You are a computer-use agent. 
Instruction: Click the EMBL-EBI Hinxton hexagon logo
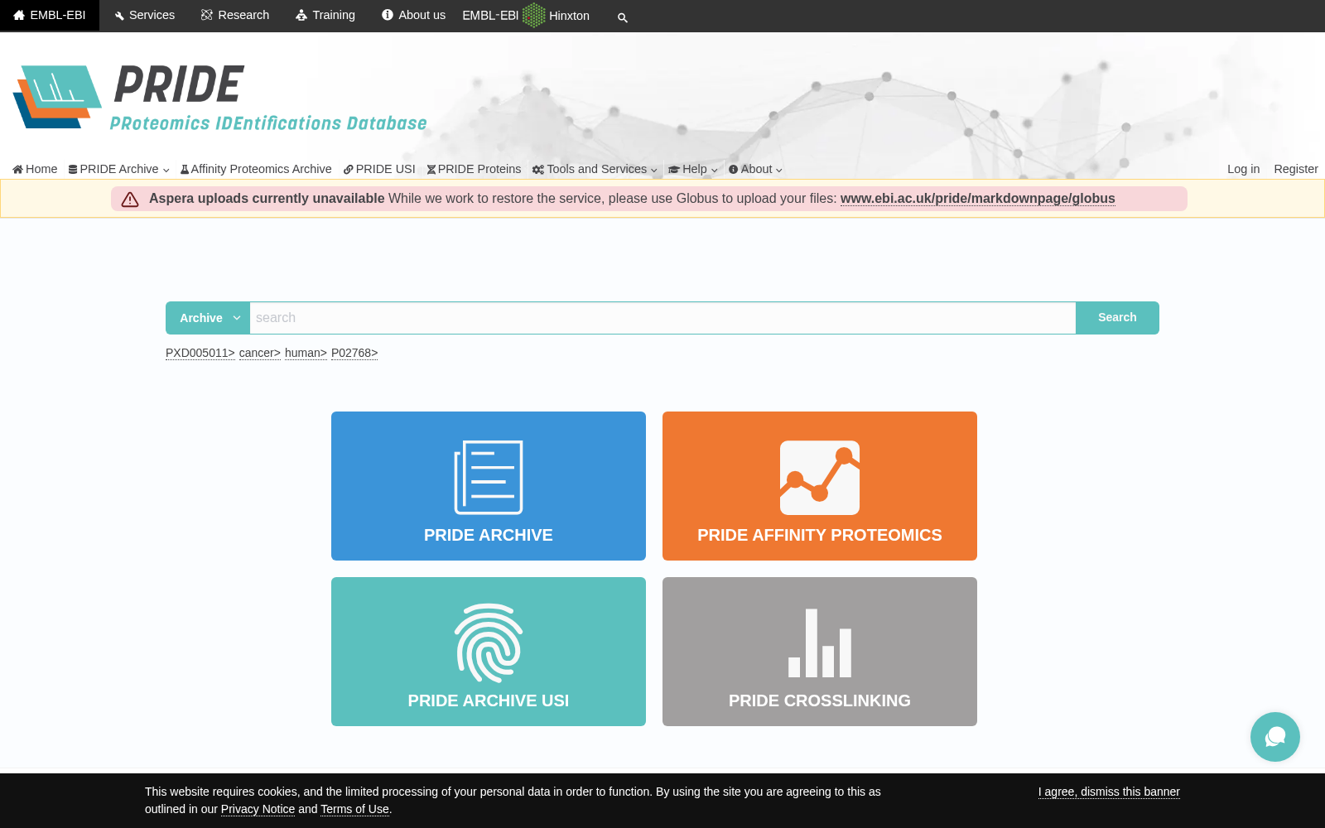click(526, 15)
